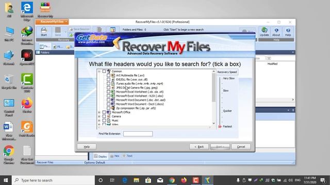Open the This PC desktop icon
This screenshot has width=330, height=185.
9,34
